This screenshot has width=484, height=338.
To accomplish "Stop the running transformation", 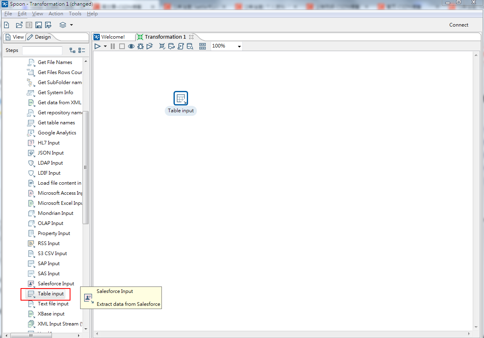I will point(122,46).
